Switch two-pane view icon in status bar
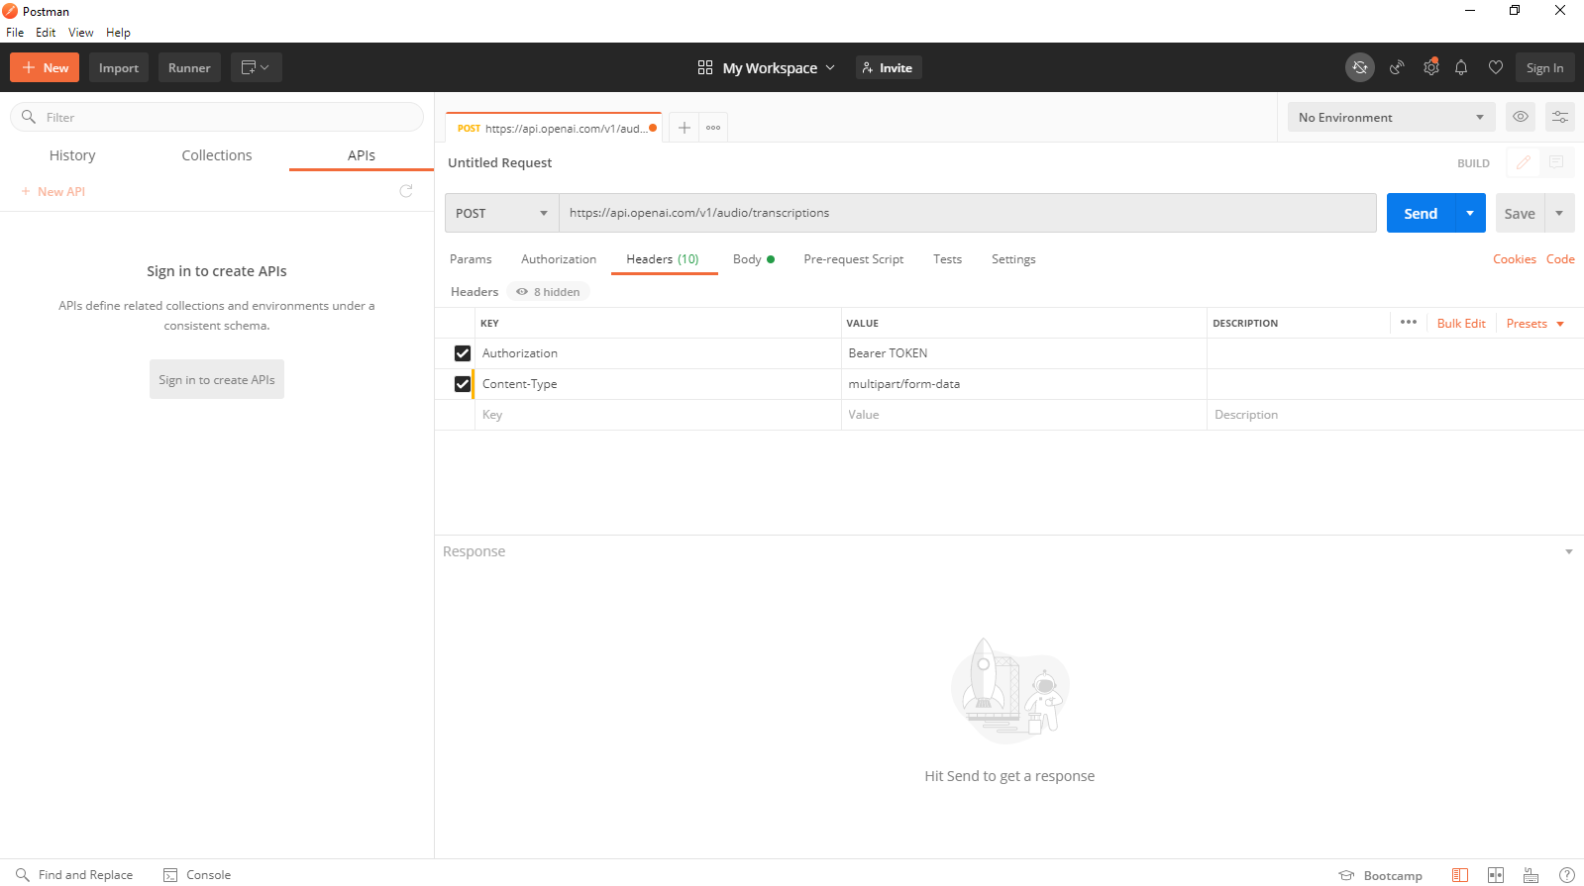This screenshot has width=1584, height=886. (1496, 875)
